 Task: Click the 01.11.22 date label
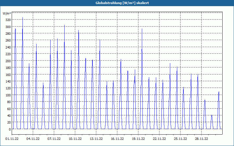(12, 139)
